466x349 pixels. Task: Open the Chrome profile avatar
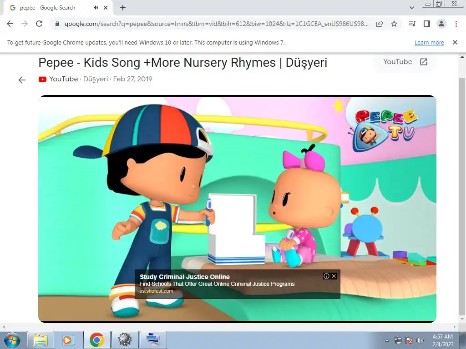(x=441, y=24)
